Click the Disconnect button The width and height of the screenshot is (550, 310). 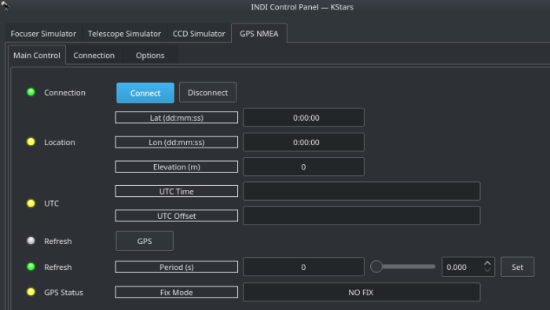[207, 93]
